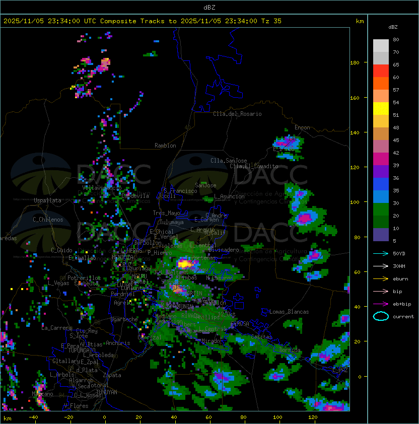Screen dimensions: 419x424
Task: Click the 'Clla.SanJose' place label
Action: click(x=229, y=161)
